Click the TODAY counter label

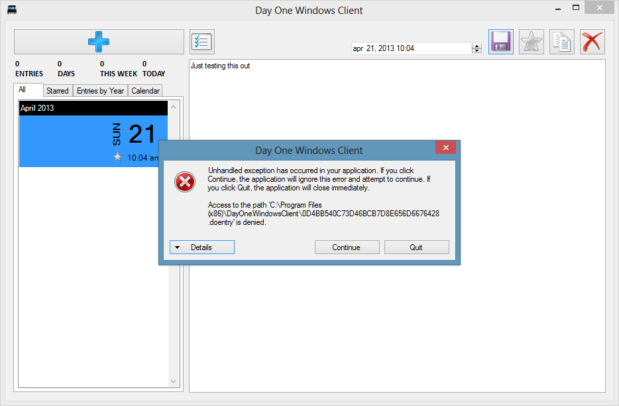[154, 74]
